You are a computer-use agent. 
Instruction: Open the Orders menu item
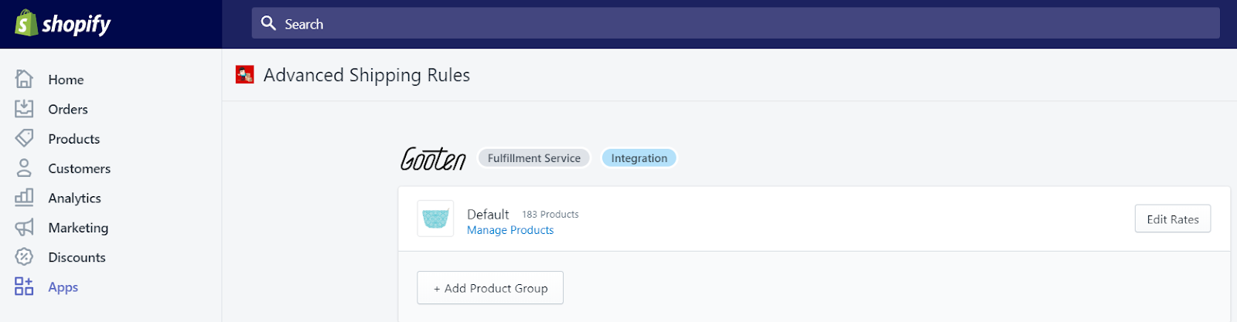point(68,110)
